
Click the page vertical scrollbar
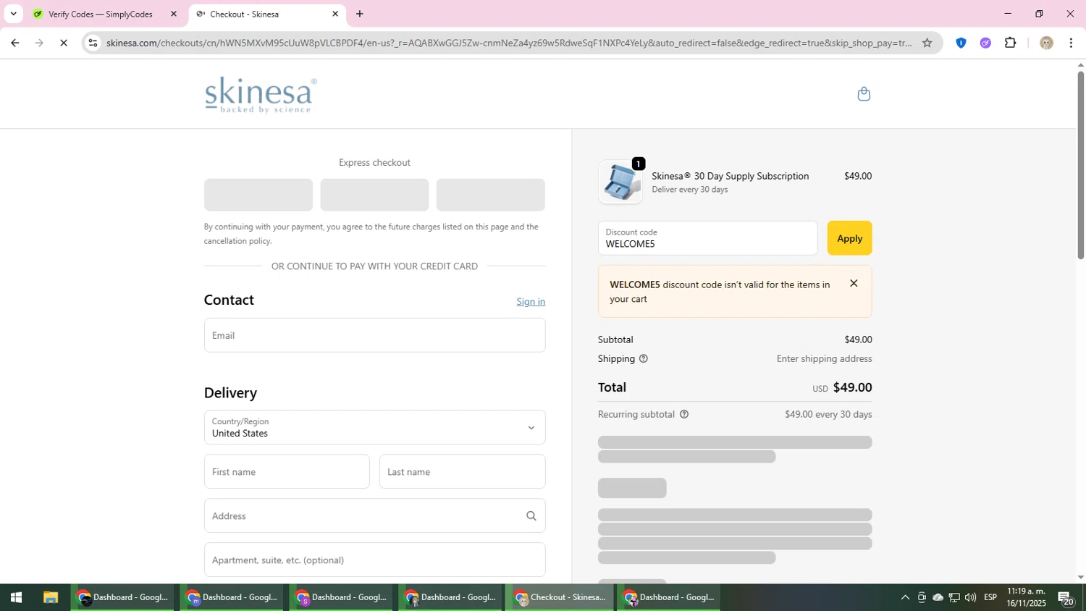(x=1080, y=165)
